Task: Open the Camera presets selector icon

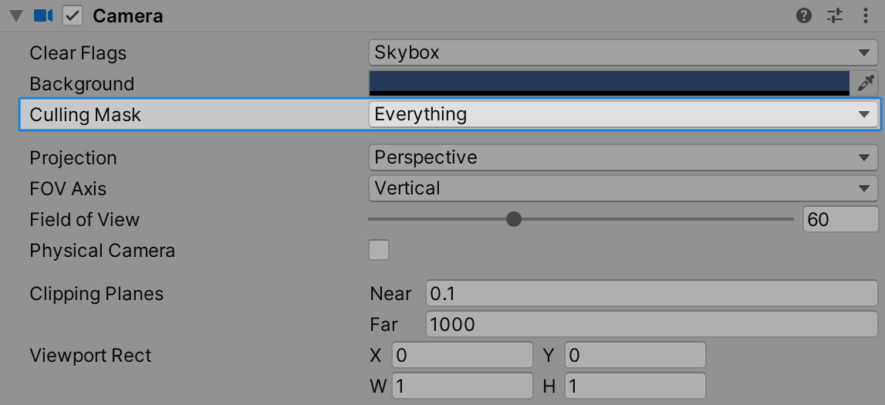Action: 835,15
